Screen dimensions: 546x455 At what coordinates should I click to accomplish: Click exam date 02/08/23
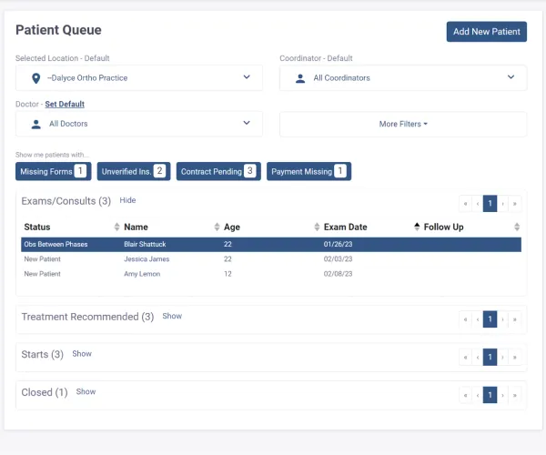[338, 274]
